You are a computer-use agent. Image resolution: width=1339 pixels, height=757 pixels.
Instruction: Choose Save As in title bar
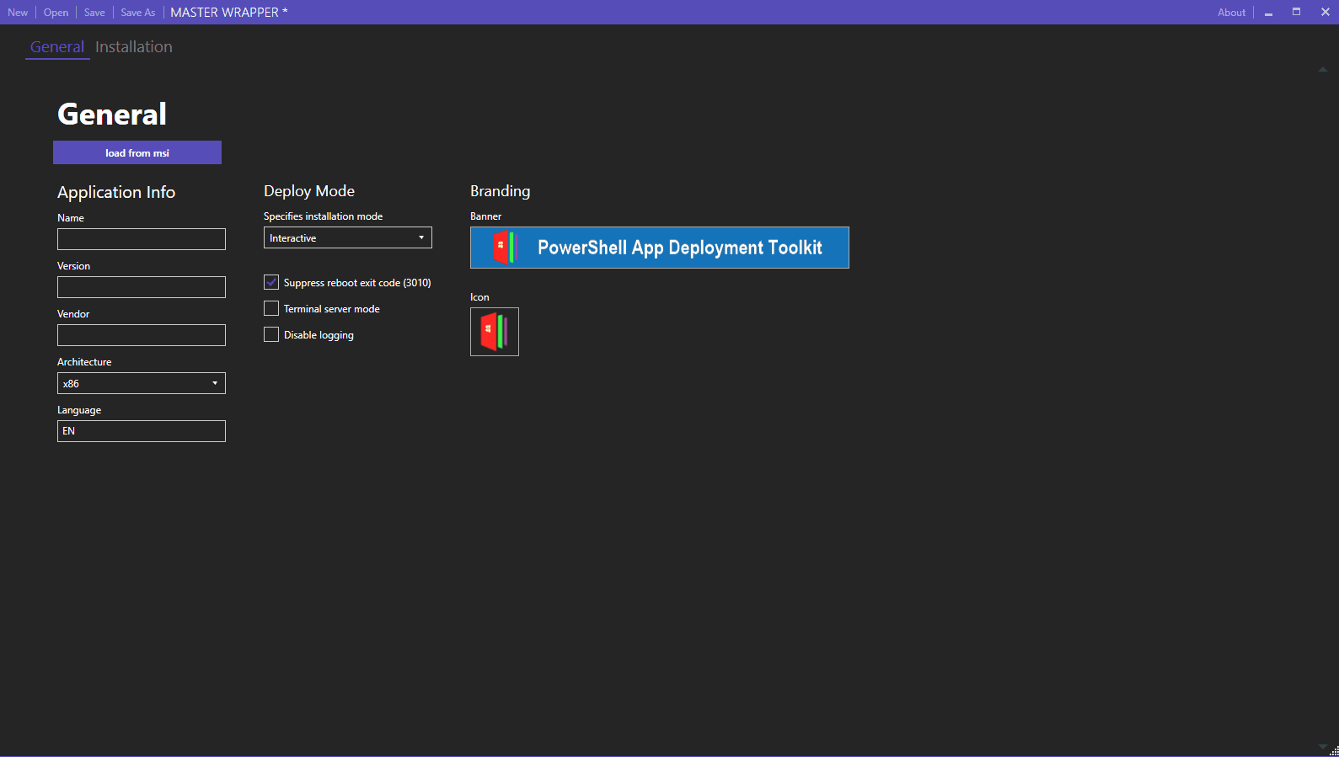tap(138, 13)
